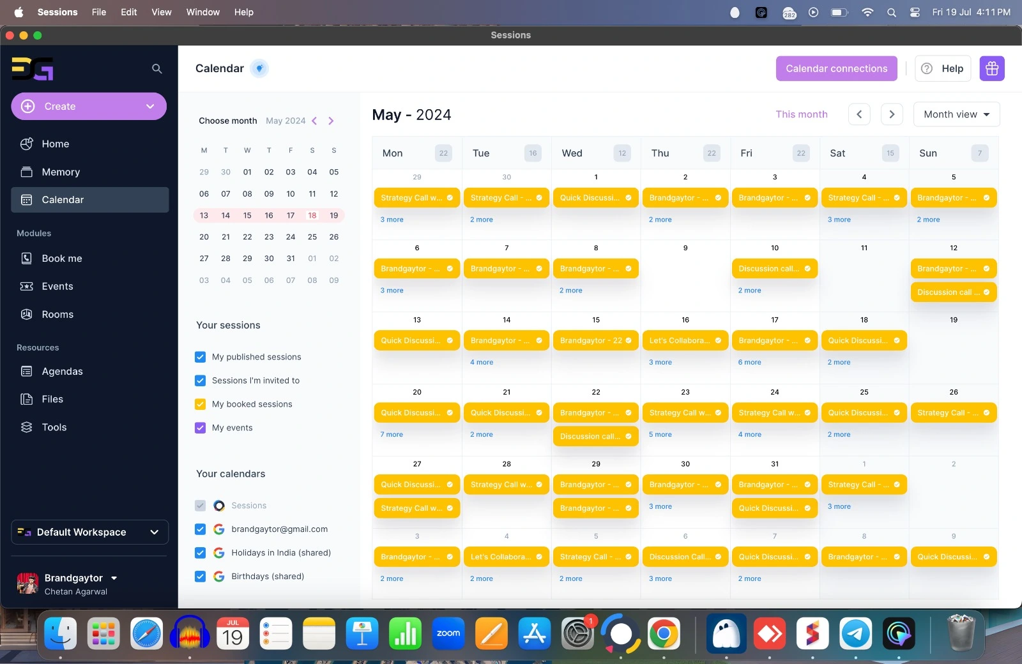Expand the Create button dropdown

(x=150, y=107)
